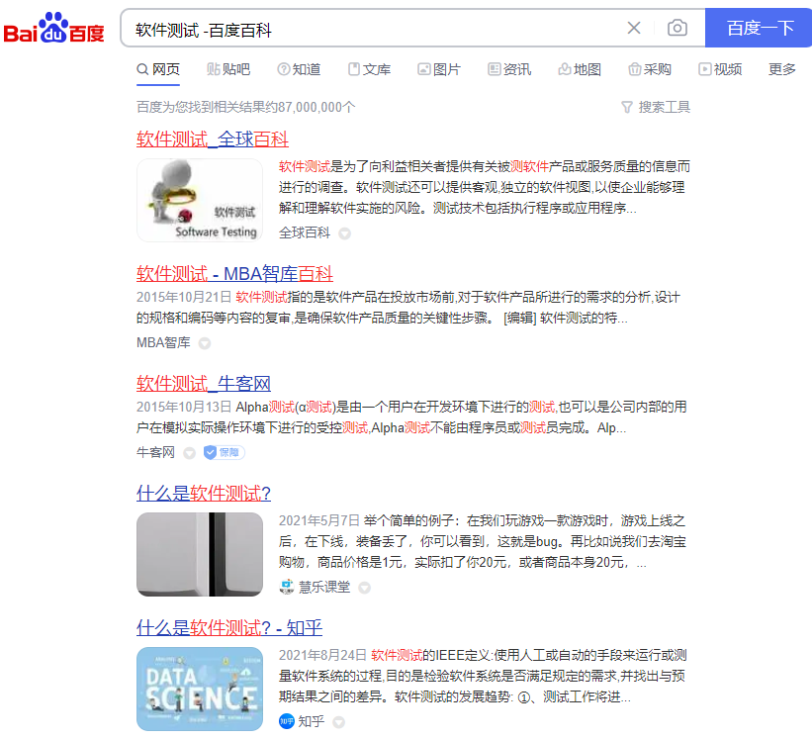
Task: Open result 什么是软件测试?
Action: [x=204, y=494]
